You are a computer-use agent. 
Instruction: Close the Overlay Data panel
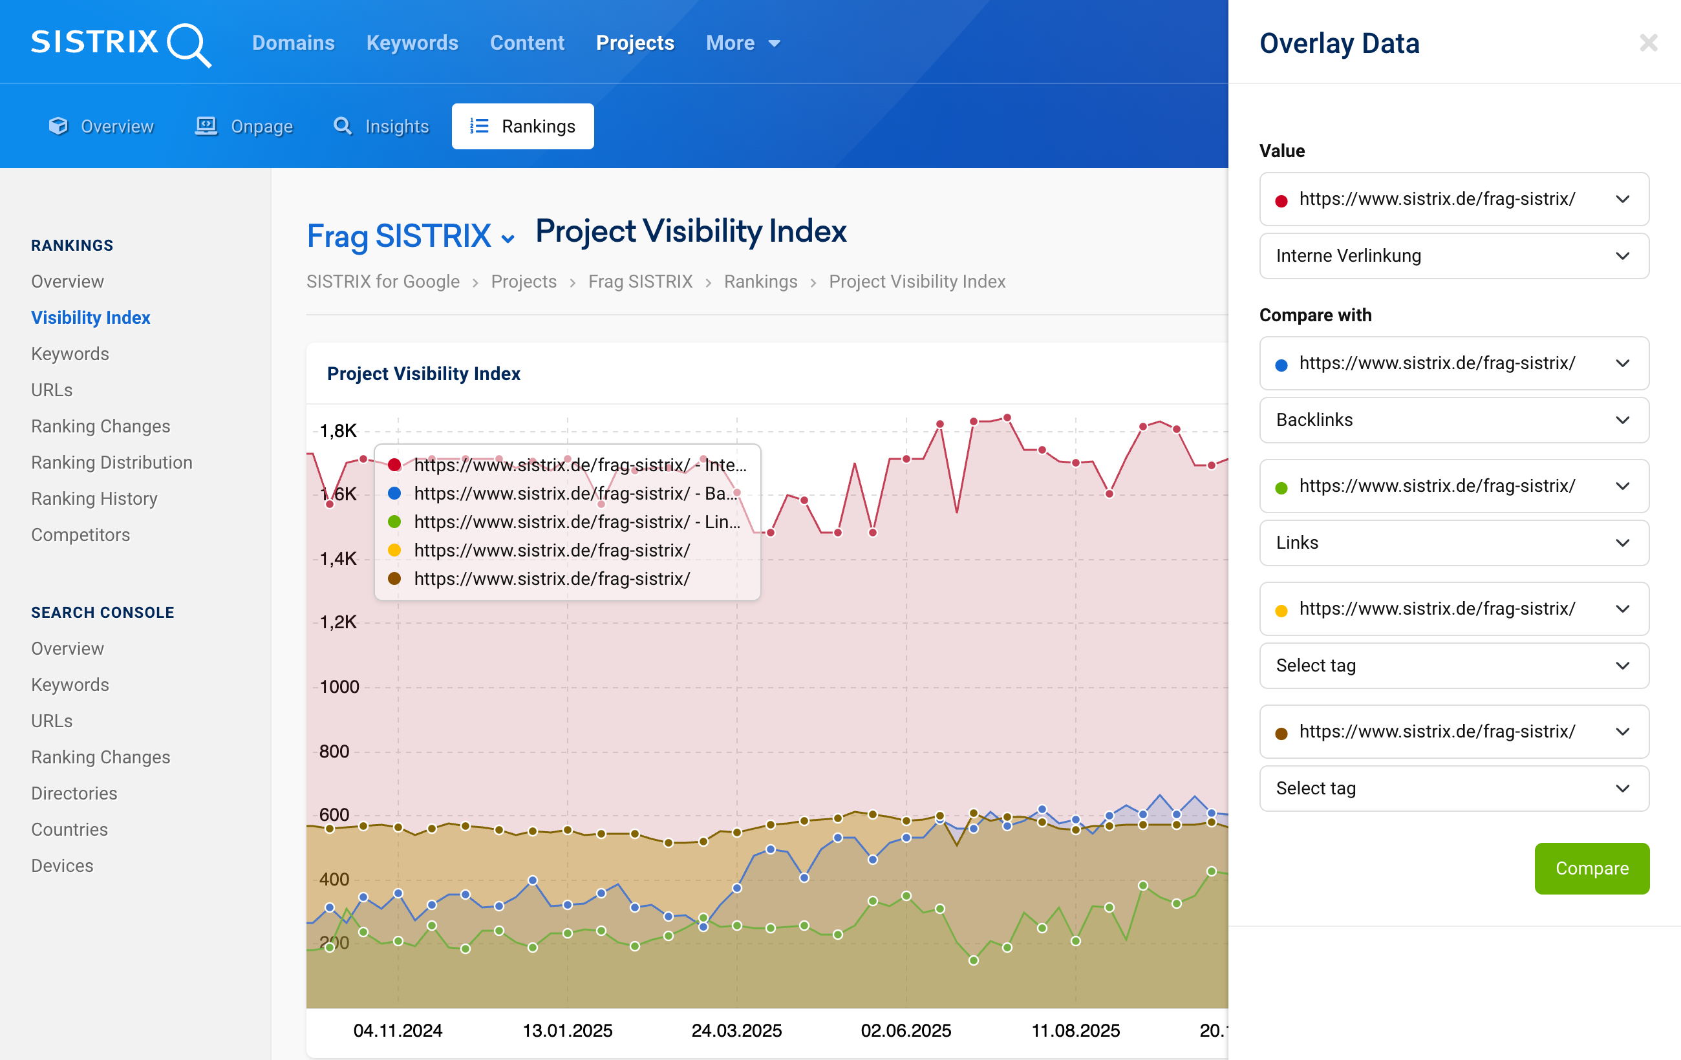(1648, 43)
